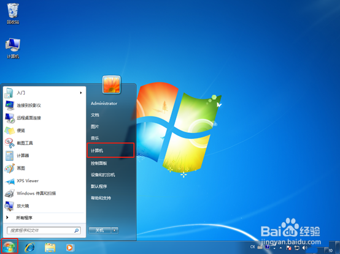Launch Windows Media Player from taskbar
Viewport: 340px width, 254px height.
70,247
